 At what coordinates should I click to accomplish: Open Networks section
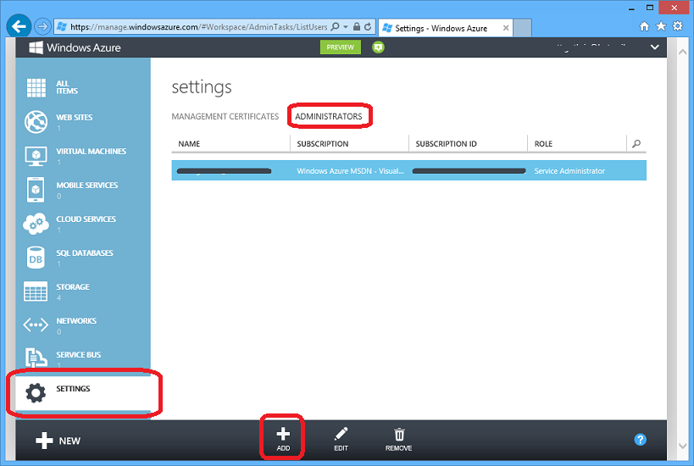83,325
